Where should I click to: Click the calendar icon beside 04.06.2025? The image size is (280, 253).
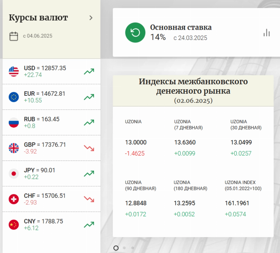click(14, 36)
